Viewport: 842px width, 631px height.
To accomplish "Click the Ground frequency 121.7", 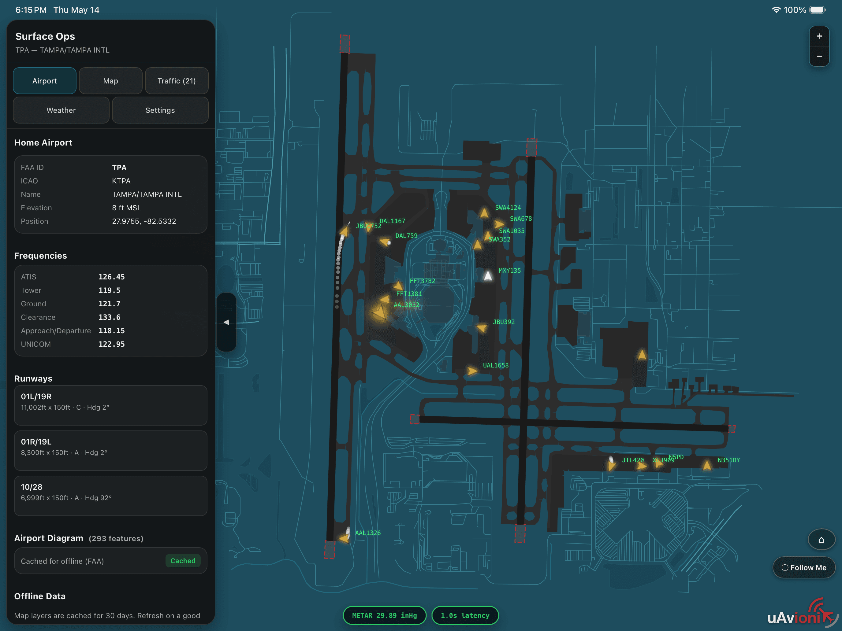I will (x=109, y=304).
